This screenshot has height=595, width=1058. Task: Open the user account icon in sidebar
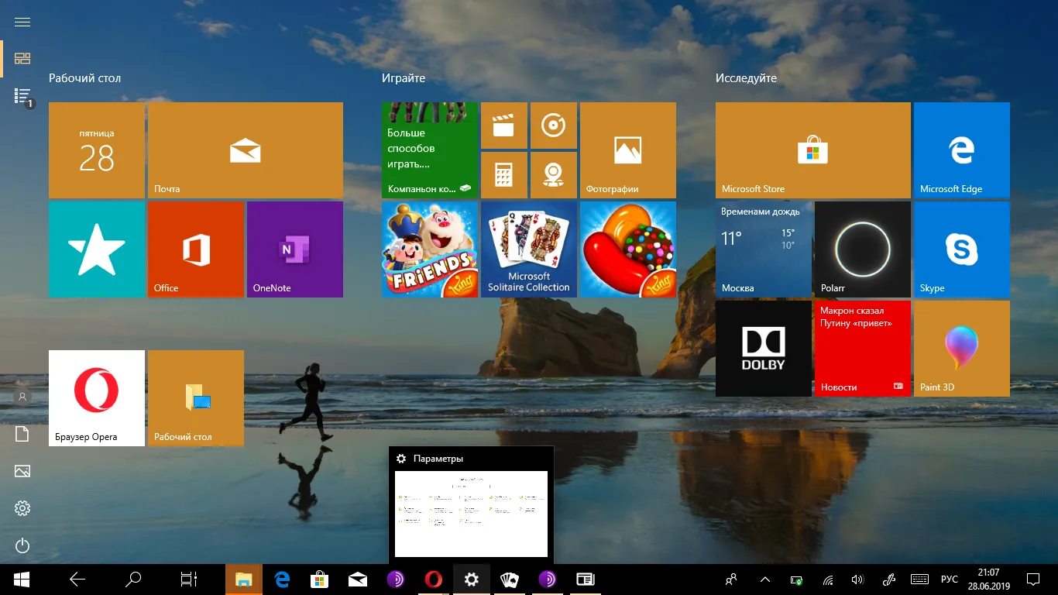click(22, 397)
